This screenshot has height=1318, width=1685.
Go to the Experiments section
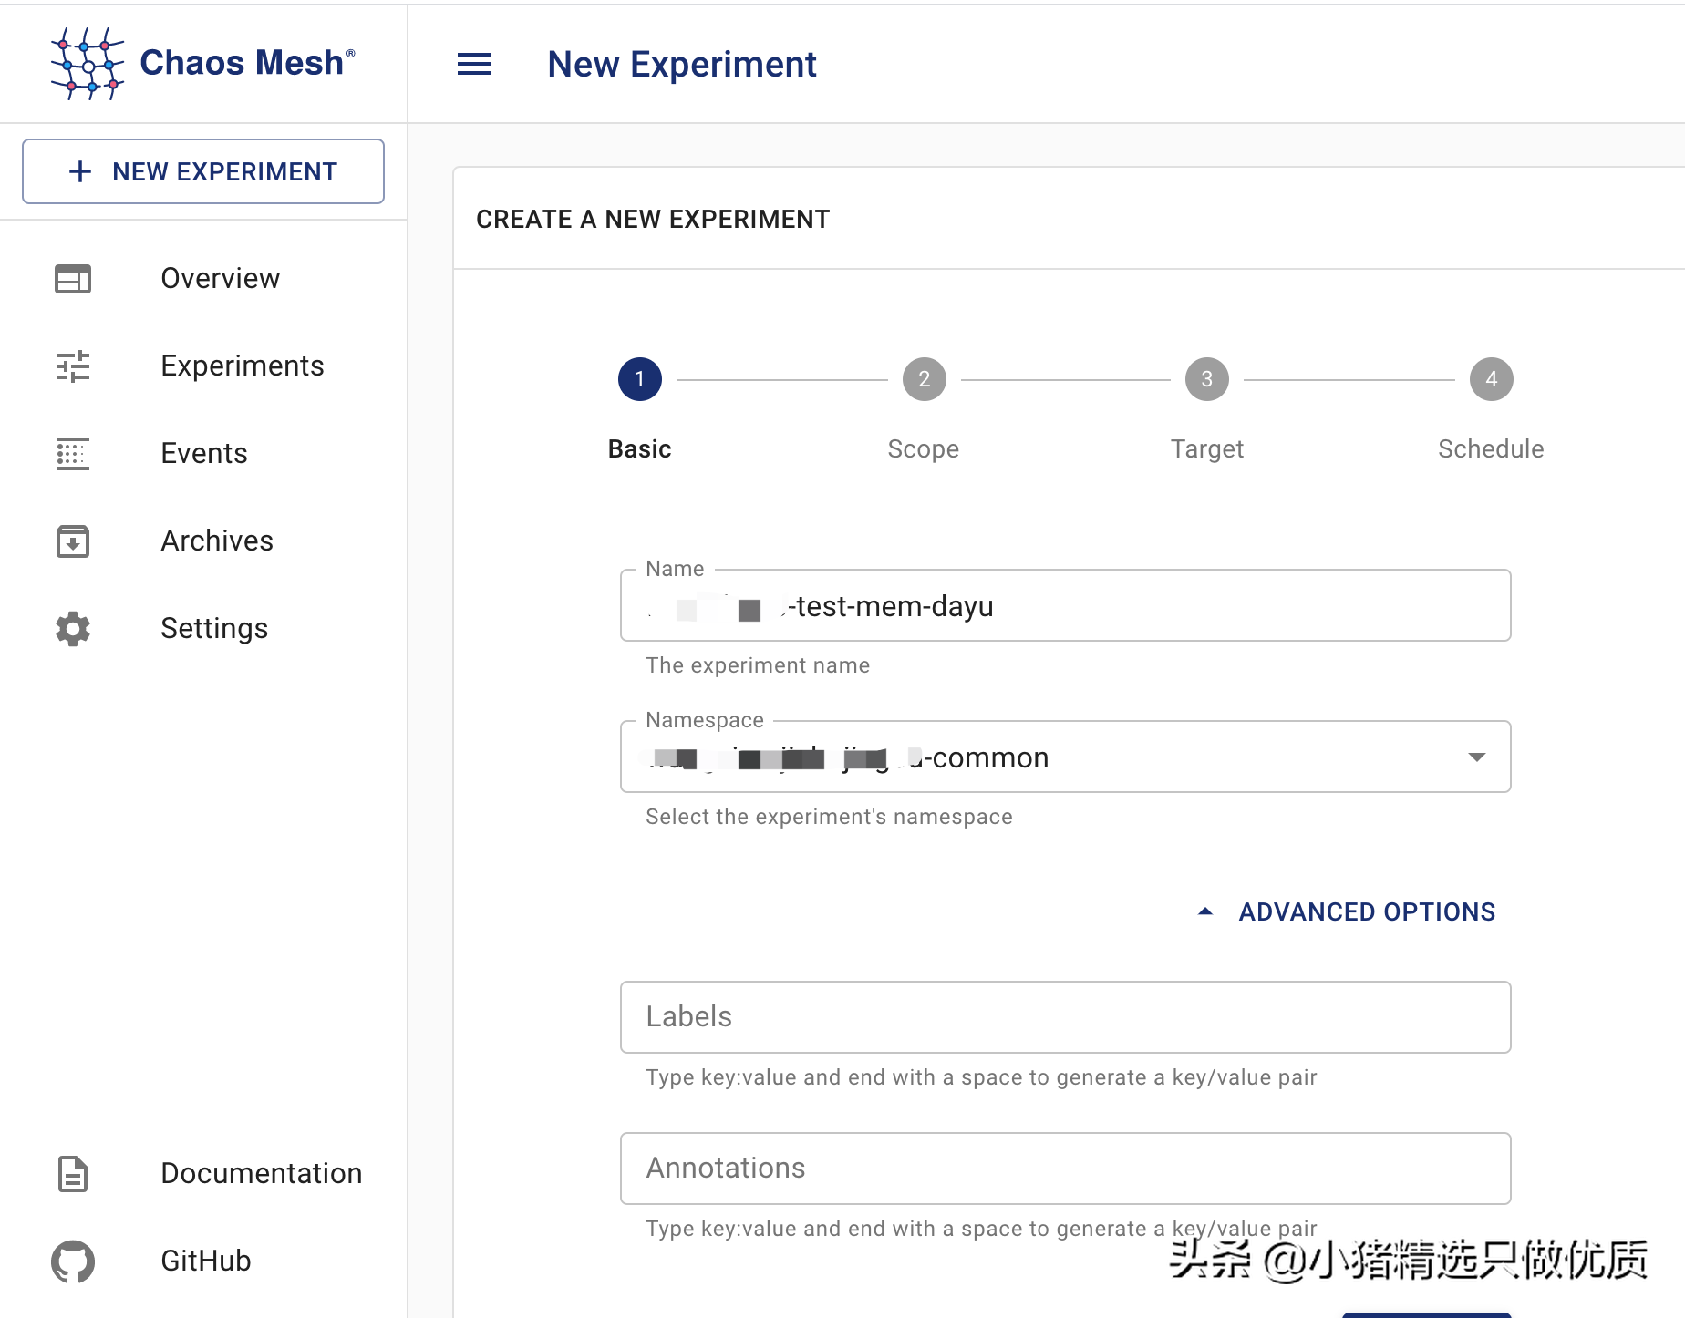[203, 366]
